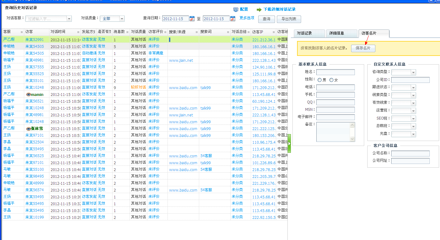
Task: Click visitor 来宾52991 in the table
Action: 34,40
